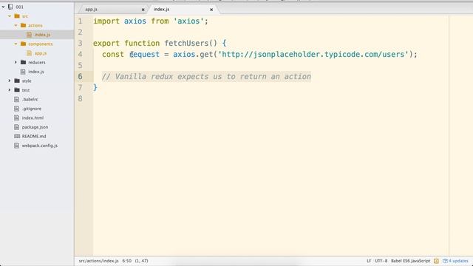Click the src/actions/index.js path in status bar
The width and height of the screenshot is (473, 266).
98,261
